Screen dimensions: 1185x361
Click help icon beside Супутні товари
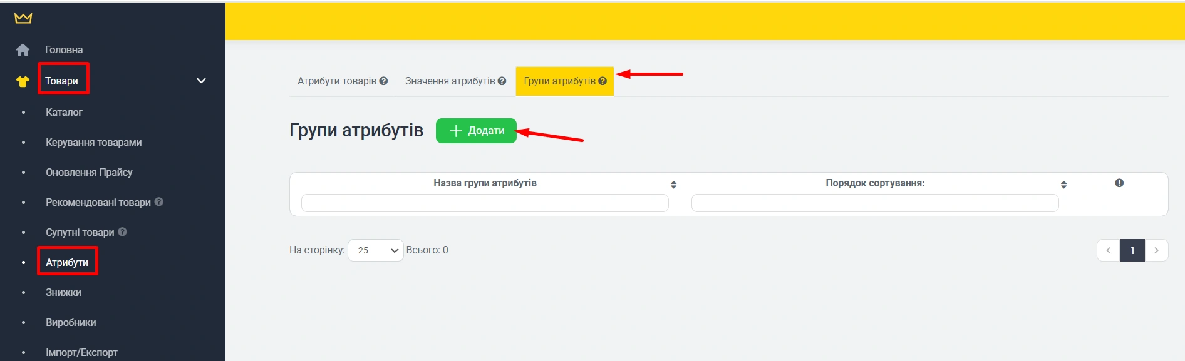(x=122, y=232)
